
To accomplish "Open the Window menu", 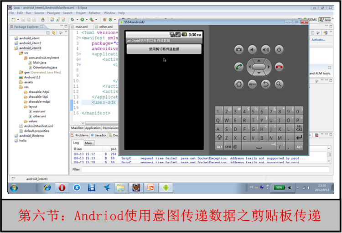I will pos(109,13).
